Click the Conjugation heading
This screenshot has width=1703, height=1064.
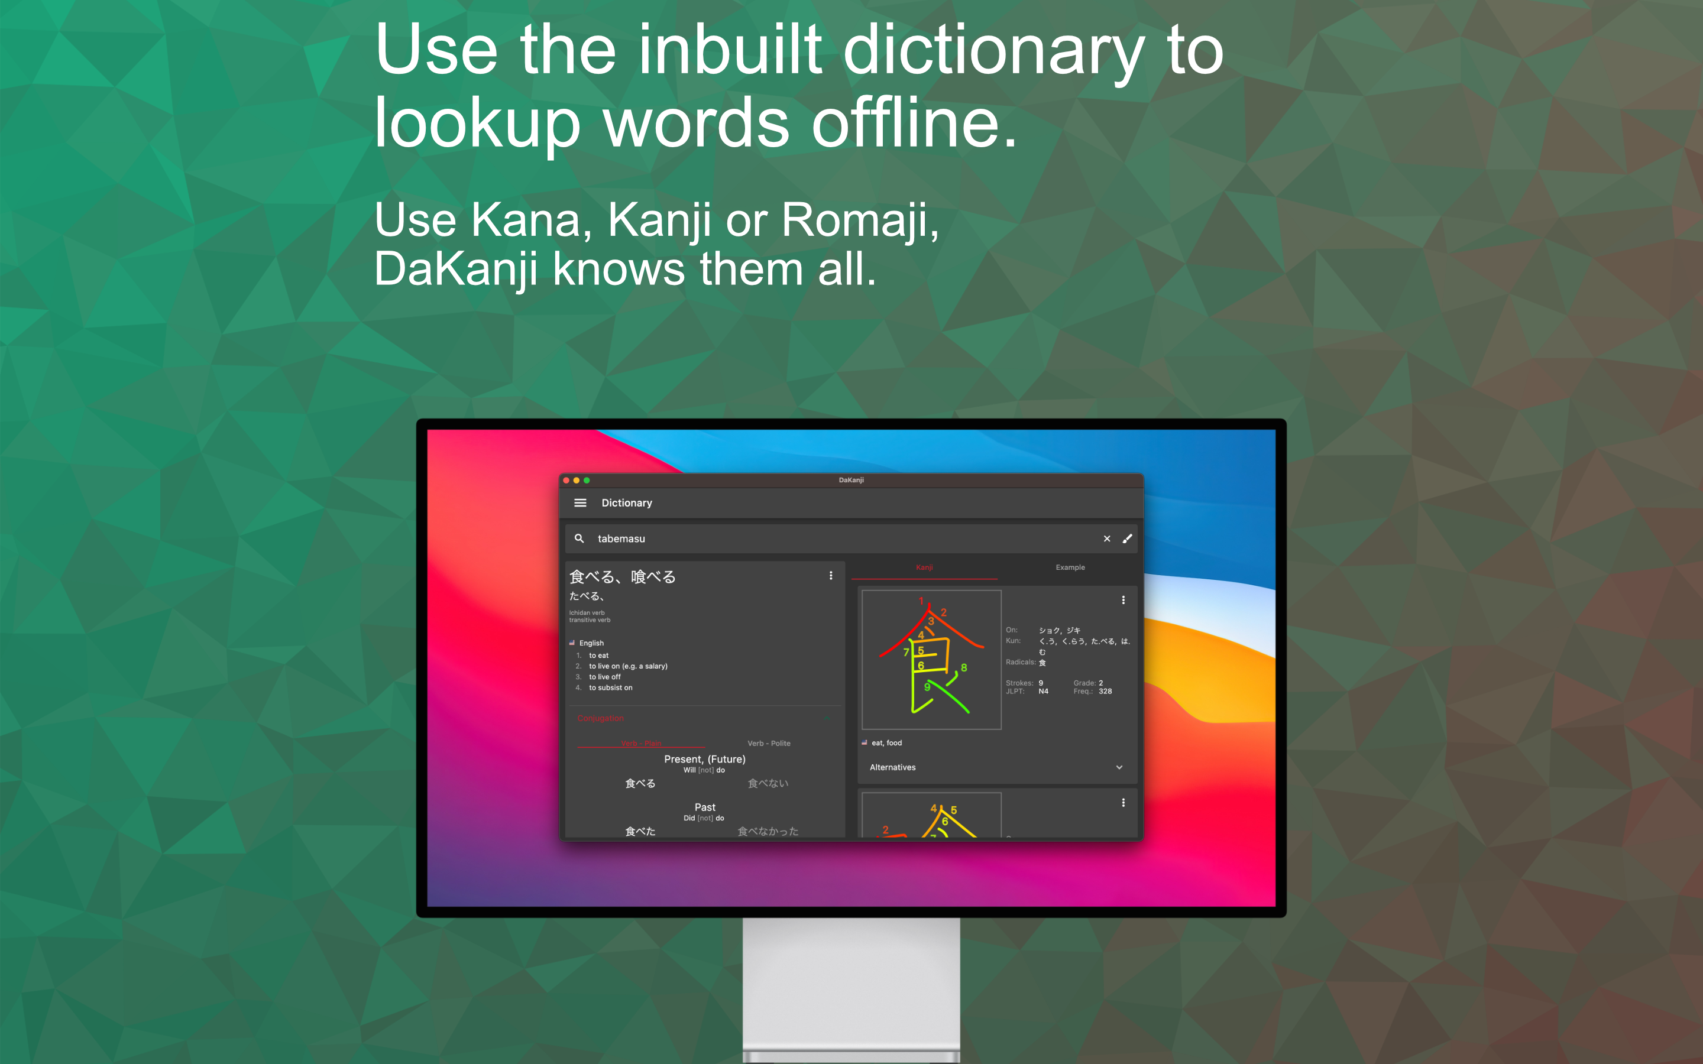tap(600, 718)
